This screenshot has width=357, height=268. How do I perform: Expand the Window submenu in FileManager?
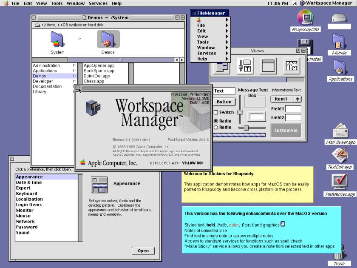click(x=211, y=48)
